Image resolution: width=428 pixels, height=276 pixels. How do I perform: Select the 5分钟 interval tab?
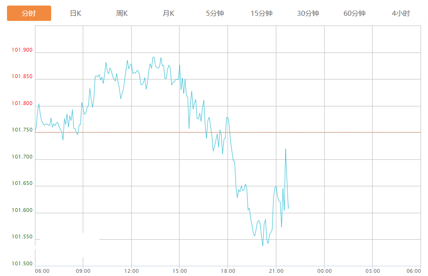click(215, 13)
